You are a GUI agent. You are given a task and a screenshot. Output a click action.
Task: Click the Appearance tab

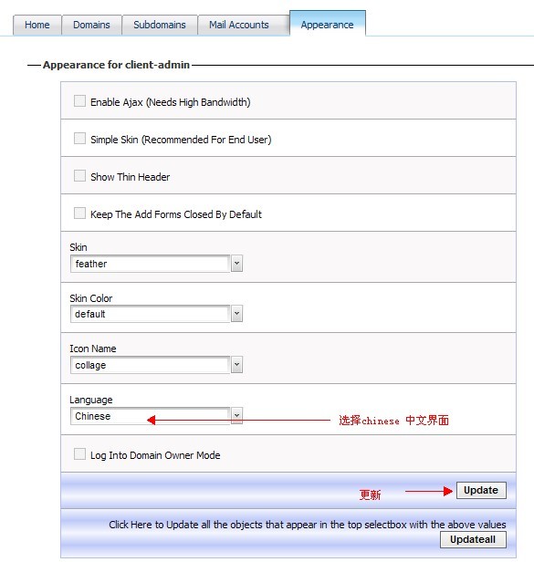328,24
